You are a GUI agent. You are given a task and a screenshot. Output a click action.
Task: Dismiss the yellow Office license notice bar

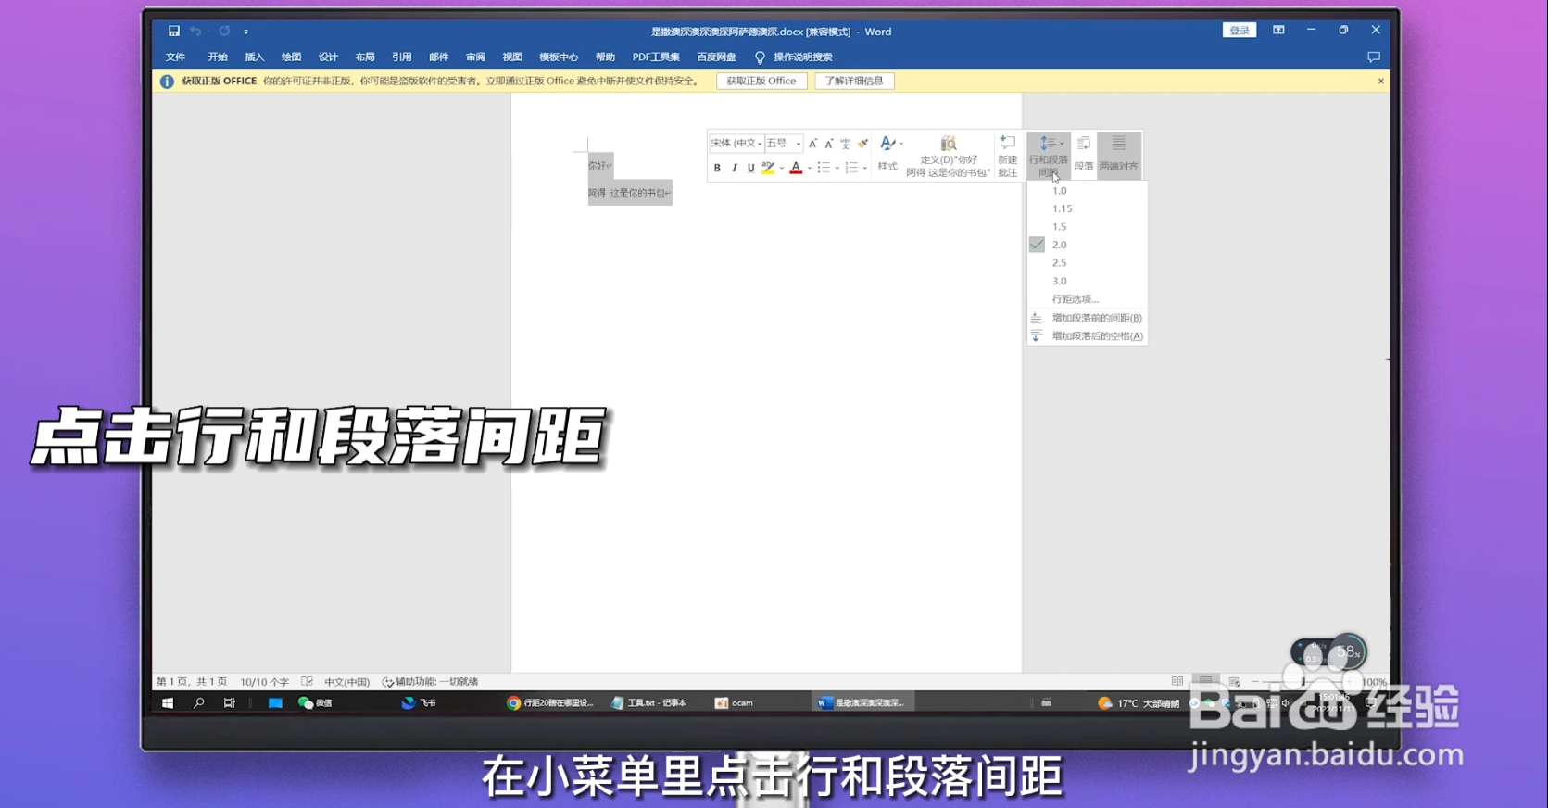[x=1380, y=81]
